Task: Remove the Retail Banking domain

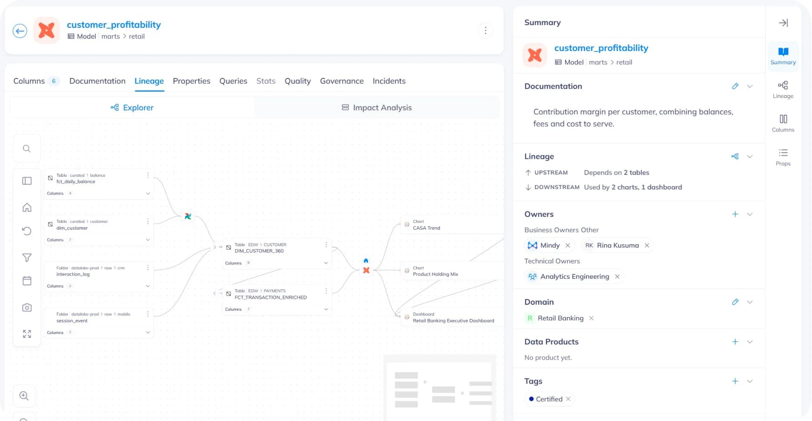Action: 591,318
